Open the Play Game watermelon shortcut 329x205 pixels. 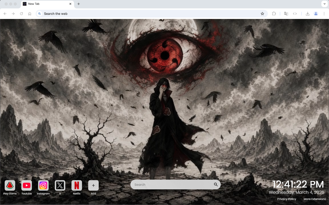tap(10, 185)
